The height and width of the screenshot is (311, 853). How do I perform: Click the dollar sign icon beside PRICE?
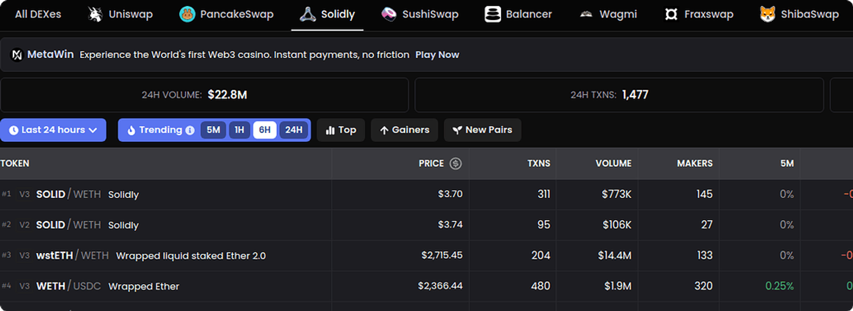point(456,163)
